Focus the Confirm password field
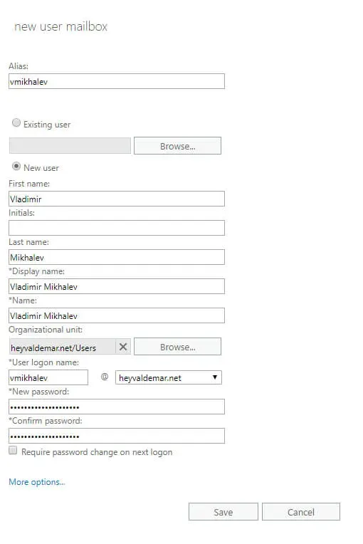363x544 pixels. point(117,436)
